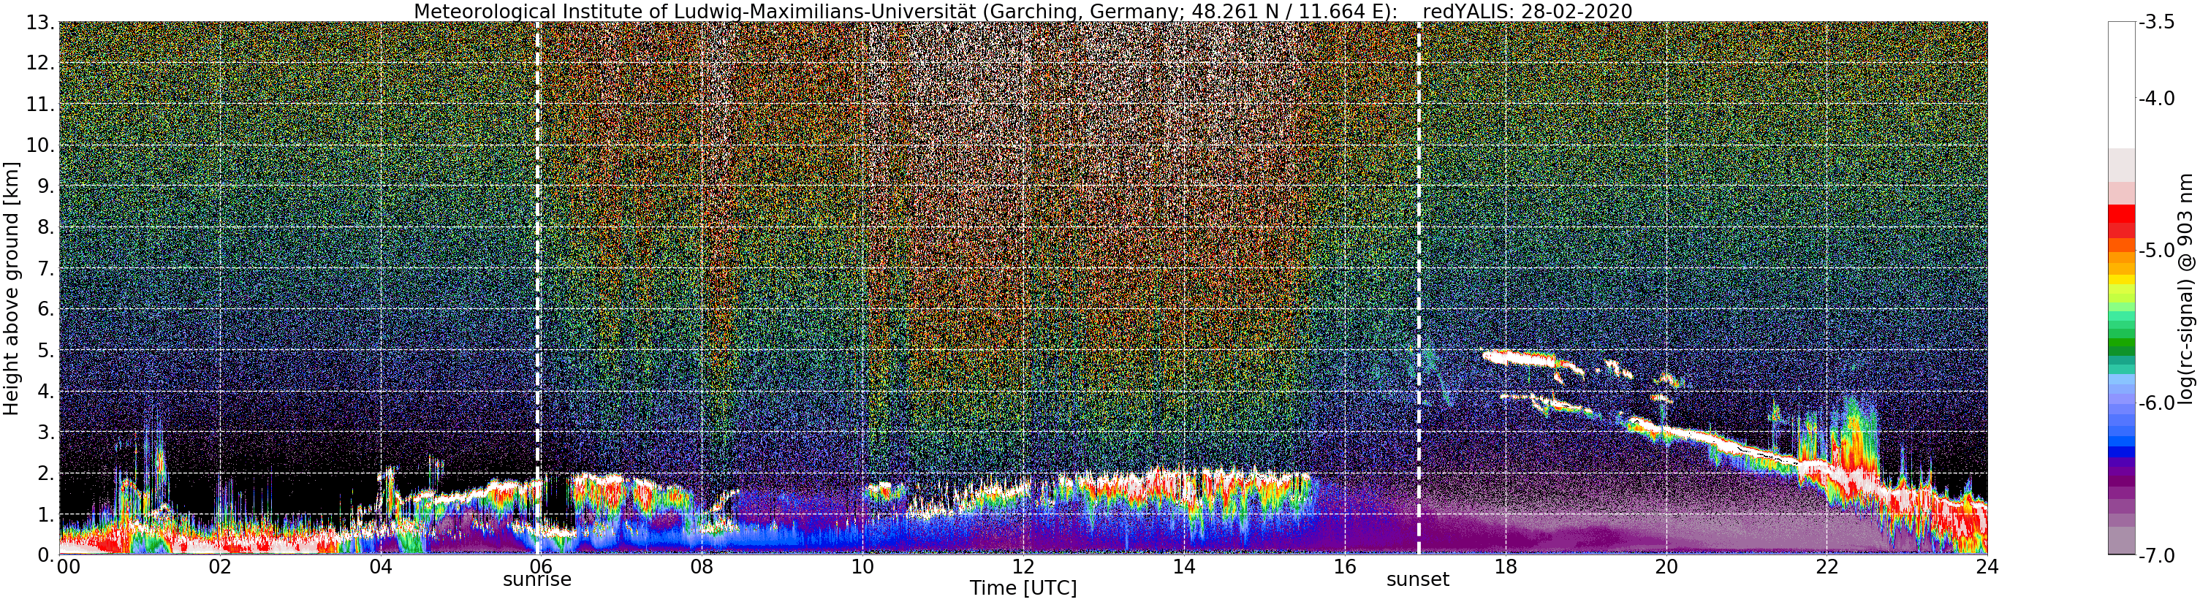Click the '02' time tick label
2200x602 pixels.
point(220,566)
